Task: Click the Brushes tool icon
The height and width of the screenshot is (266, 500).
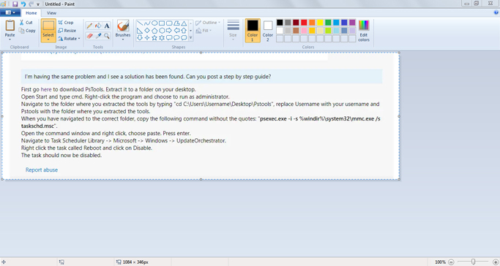Action: pos(123,26)
